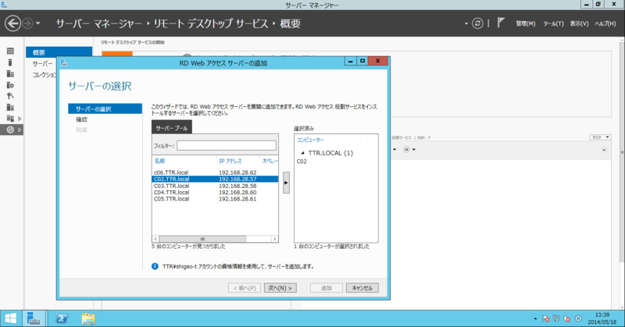Switch to the サーバー プール tab
The image size is (625, 327).
(172, 128)
